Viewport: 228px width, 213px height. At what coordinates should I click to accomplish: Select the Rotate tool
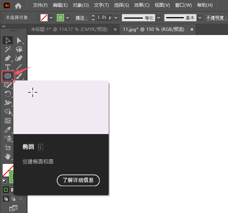pyautogui.click(x=7, y=94)
